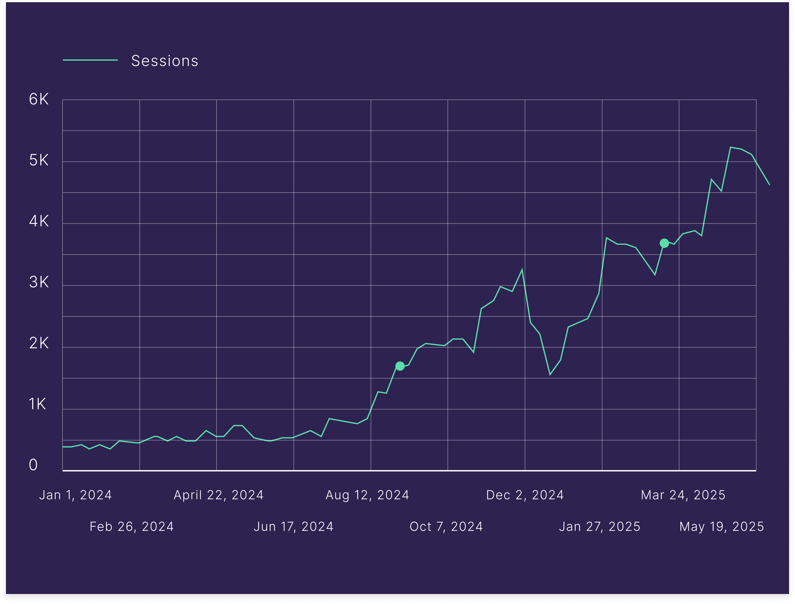Click the 5K y-axis label
This screenshot has height=604, width=795.
pos(39,160)
